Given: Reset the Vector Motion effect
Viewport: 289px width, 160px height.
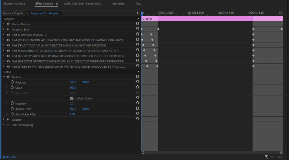Looking at the screenshot, I should pos(137,23).
